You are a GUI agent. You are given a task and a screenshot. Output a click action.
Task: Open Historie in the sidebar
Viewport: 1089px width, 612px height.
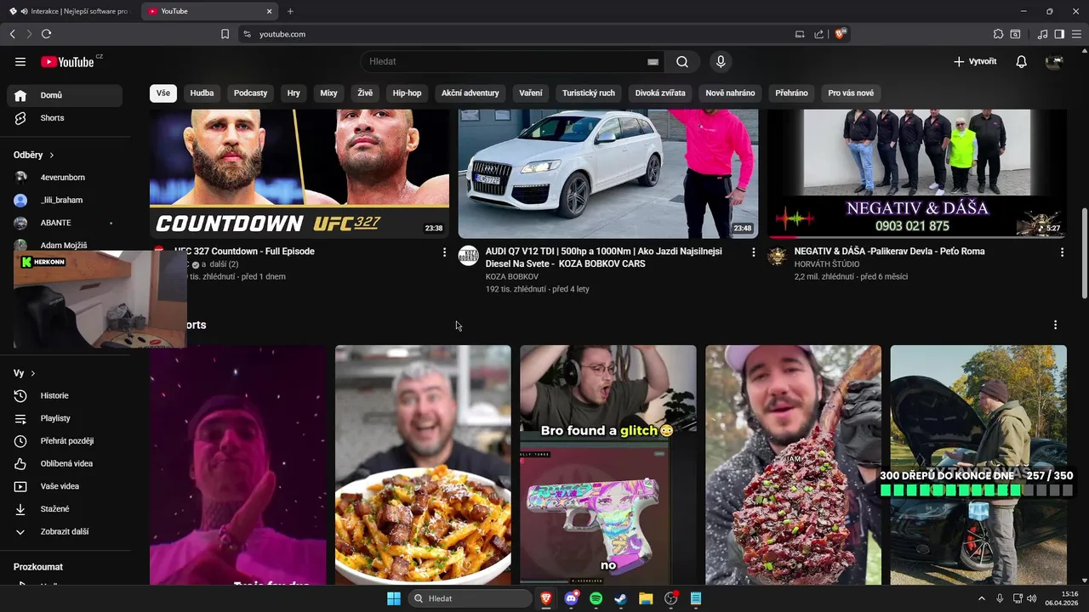pyautogui.click(x=65, y=395)
